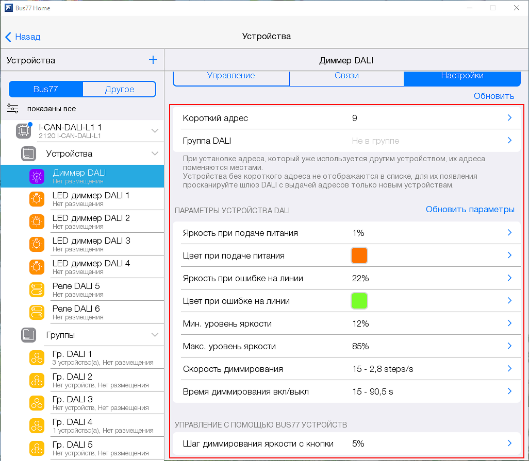This screenshot has height=461, width=529.
Task: Click the LED диммер DALI 3 icon
Action: pyautogui.click(x=37, y=244)
